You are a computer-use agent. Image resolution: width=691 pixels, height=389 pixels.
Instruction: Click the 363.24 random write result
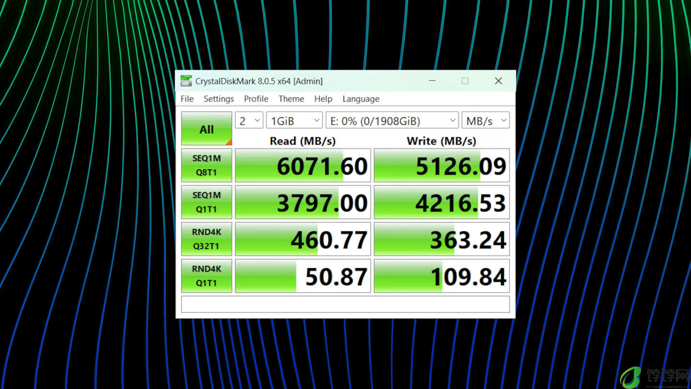[x=441, y=239]
